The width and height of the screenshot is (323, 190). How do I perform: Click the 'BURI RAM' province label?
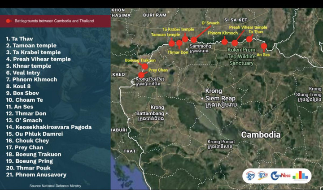click(x=154, y=15)
